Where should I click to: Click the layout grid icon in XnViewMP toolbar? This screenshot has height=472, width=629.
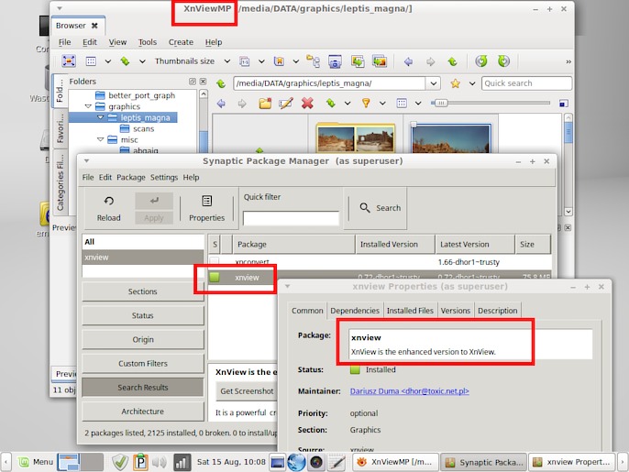pyautogui.click(x=91, y=61)
